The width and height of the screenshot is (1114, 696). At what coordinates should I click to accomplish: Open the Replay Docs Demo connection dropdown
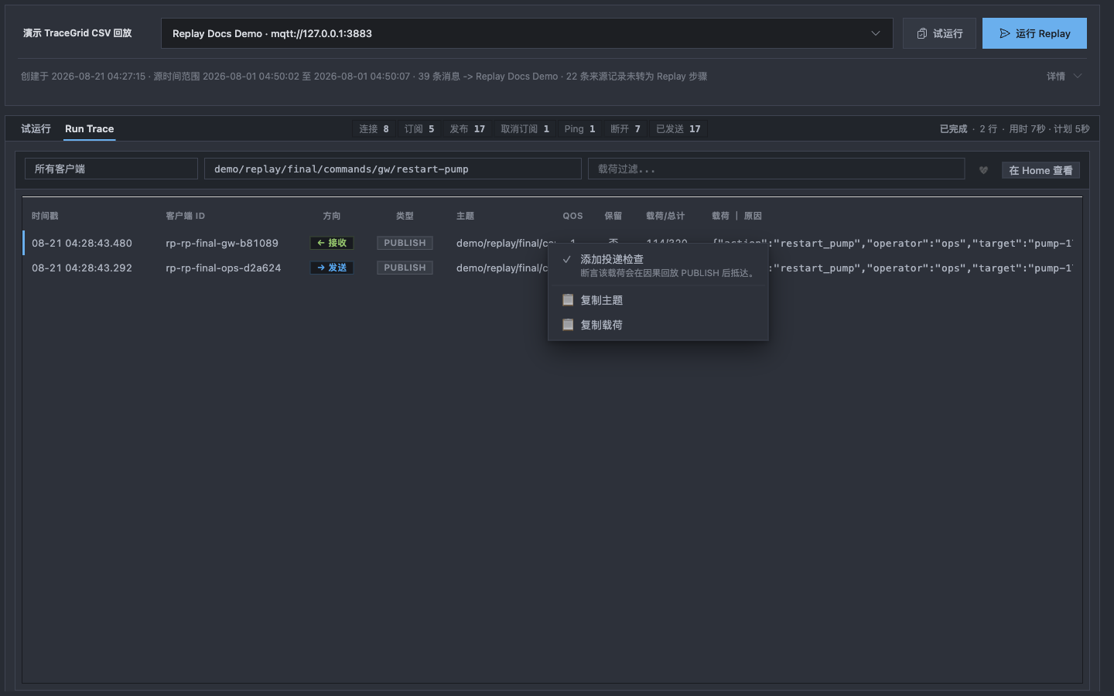[x=527, y=33]
